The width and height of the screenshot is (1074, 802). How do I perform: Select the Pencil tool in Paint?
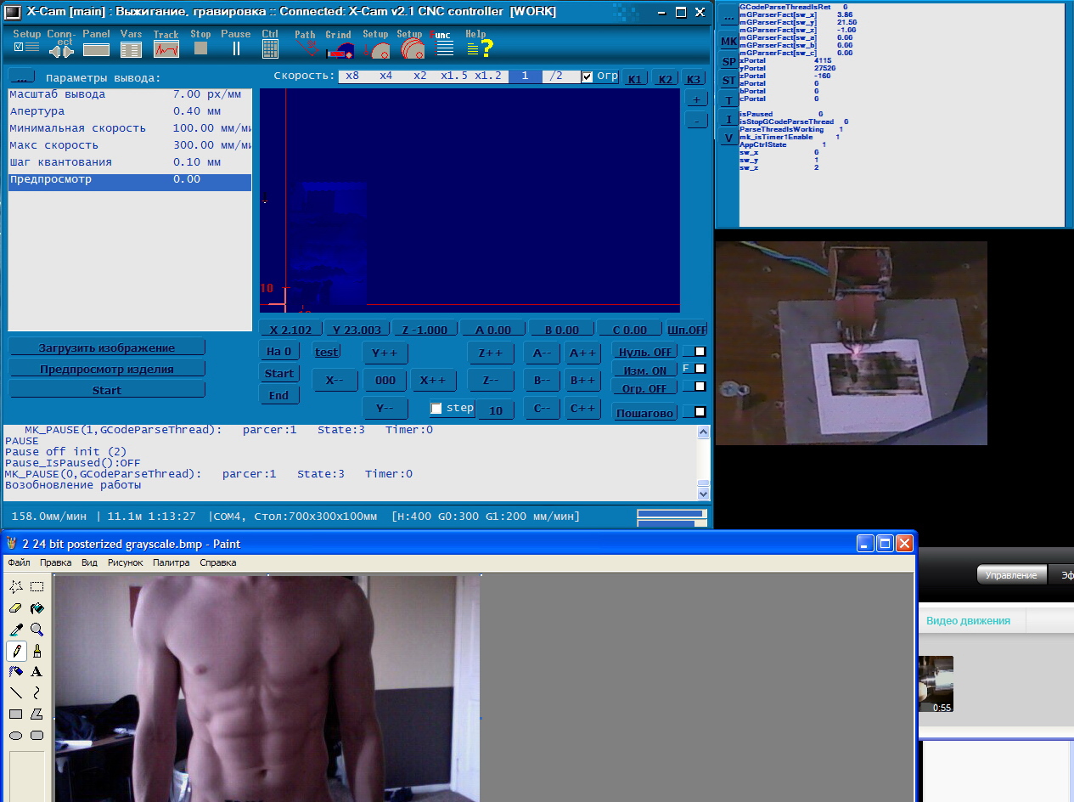(16, 651)
